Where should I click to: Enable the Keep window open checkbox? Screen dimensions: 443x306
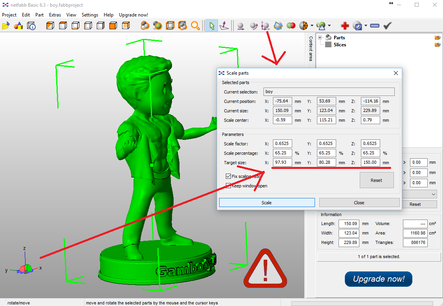tap(228, 186)
